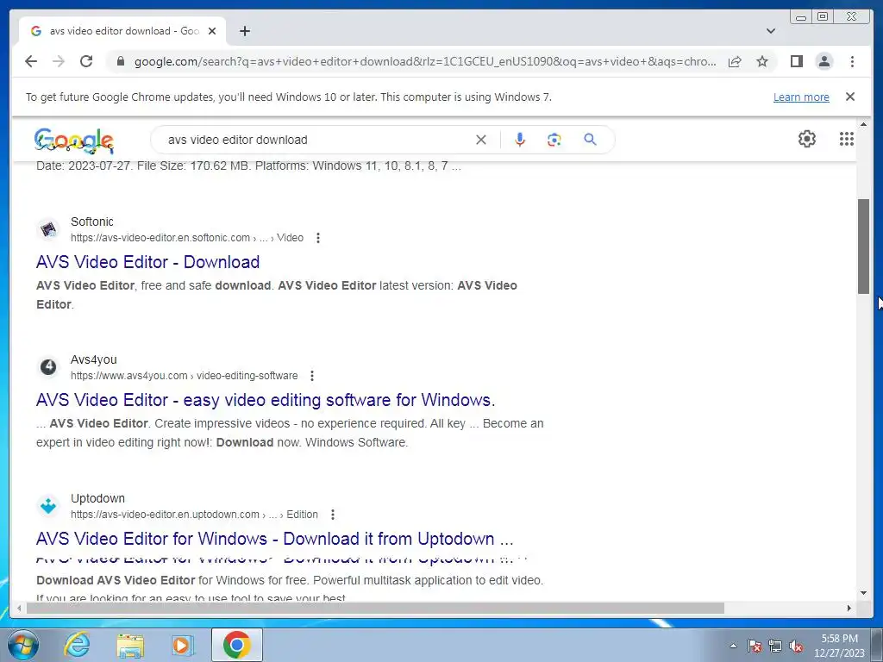Click the Action Center flag tray icon
This screenshot has height=662, width=883.
pos(755,646)
